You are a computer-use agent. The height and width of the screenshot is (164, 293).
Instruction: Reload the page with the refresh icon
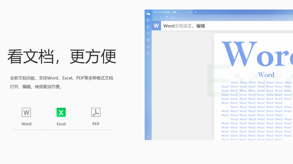click(167, 18)
